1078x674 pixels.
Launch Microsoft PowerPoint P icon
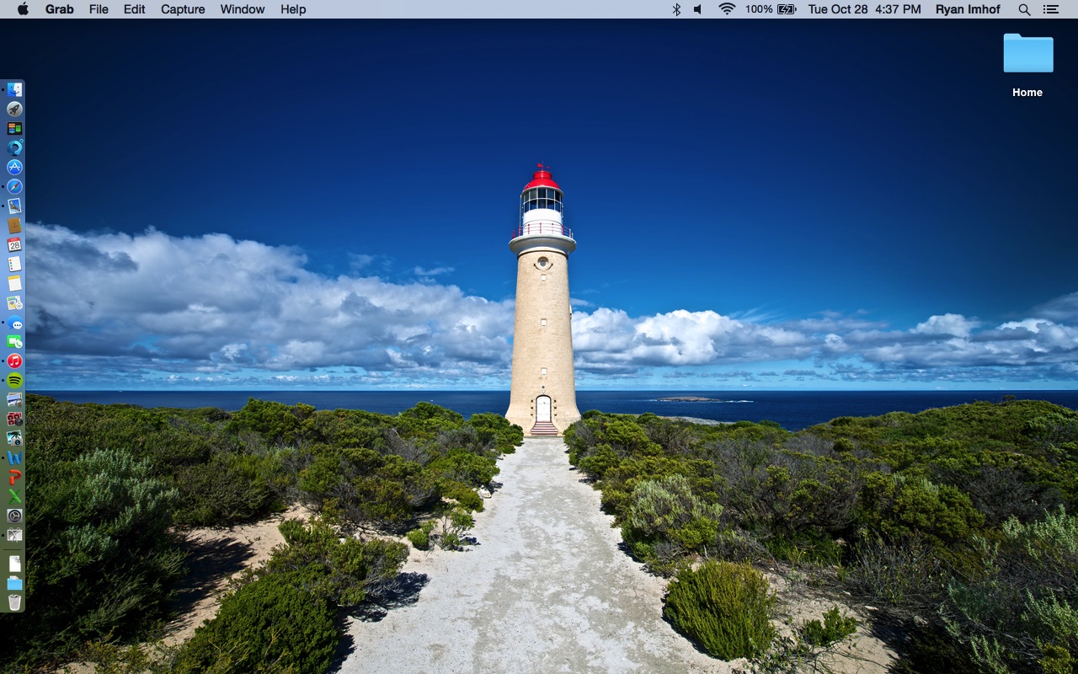click(x=14, y=477)
